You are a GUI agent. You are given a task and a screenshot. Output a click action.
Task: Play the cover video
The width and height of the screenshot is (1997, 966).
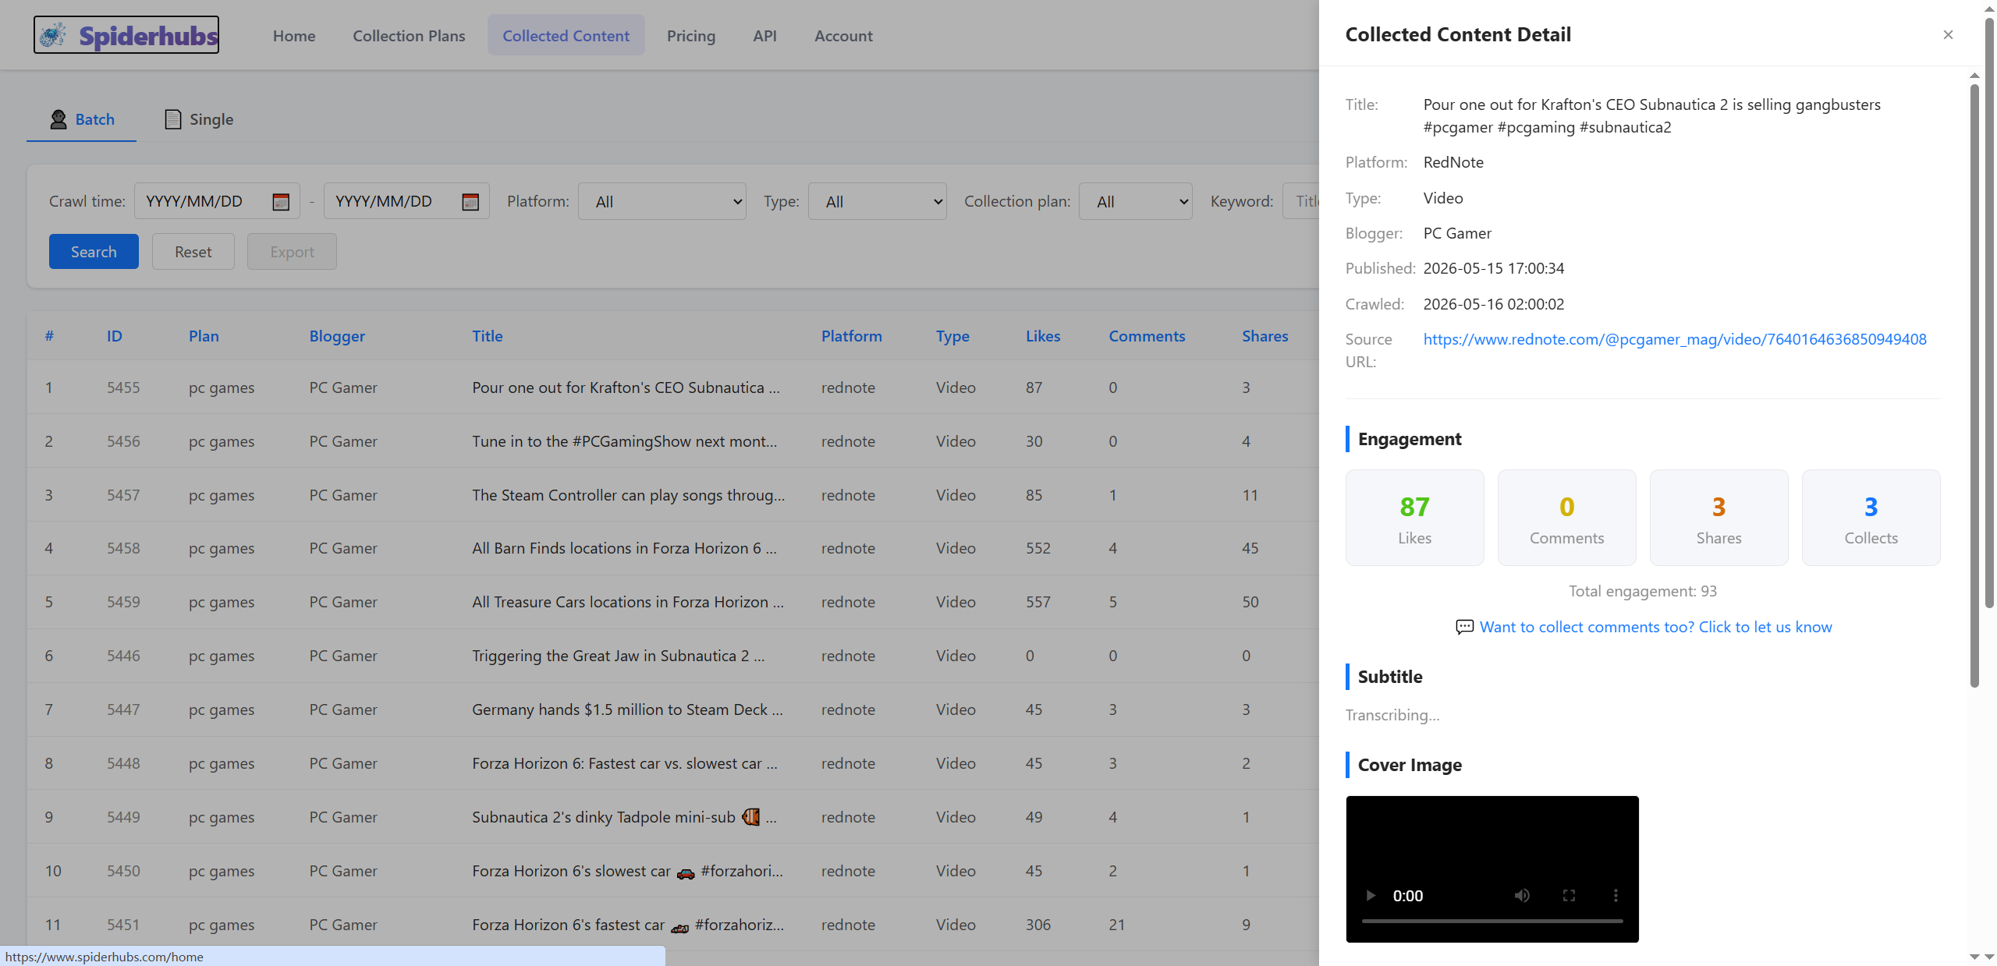[x=1371, y=895]
